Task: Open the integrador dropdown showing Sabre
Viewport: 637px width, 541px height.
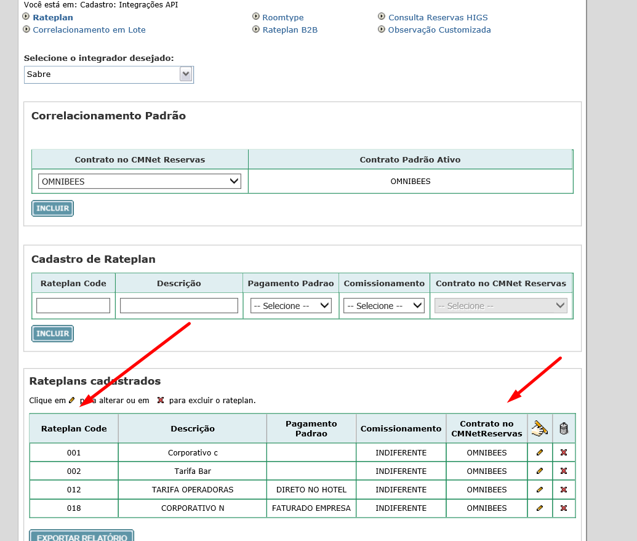Action: [109, 74]
